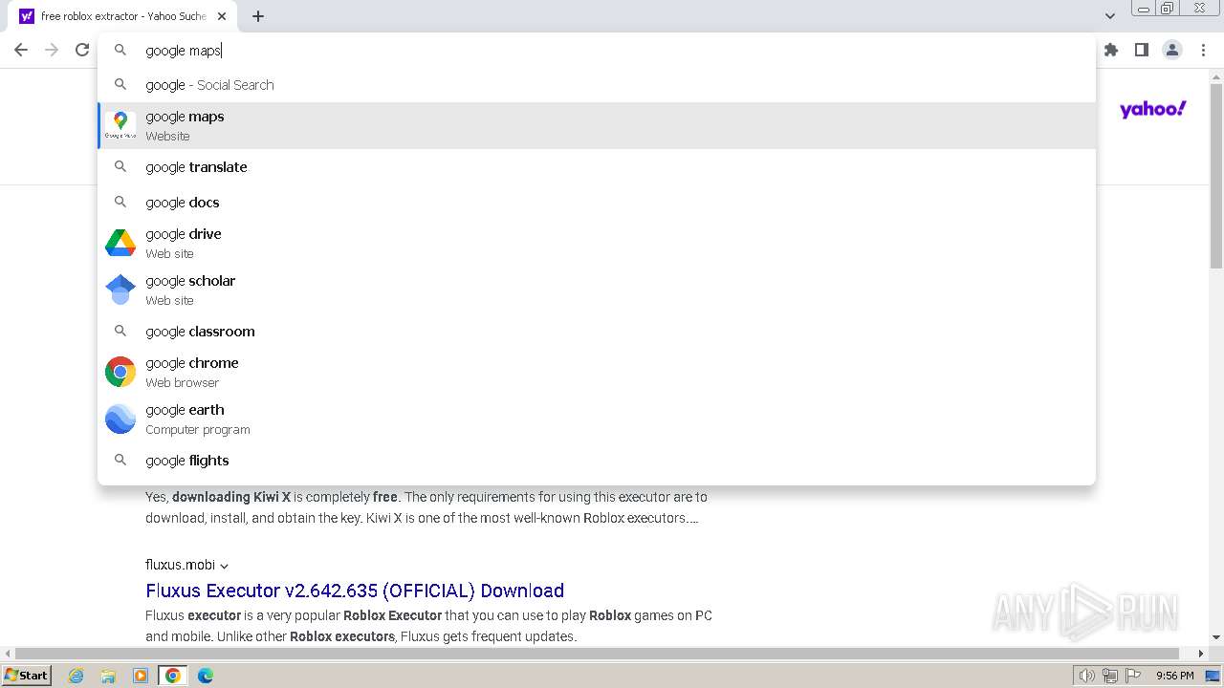1224x688 pixels.
Task: Open the volume speaker tray icon
Action: coord(1087,676)
